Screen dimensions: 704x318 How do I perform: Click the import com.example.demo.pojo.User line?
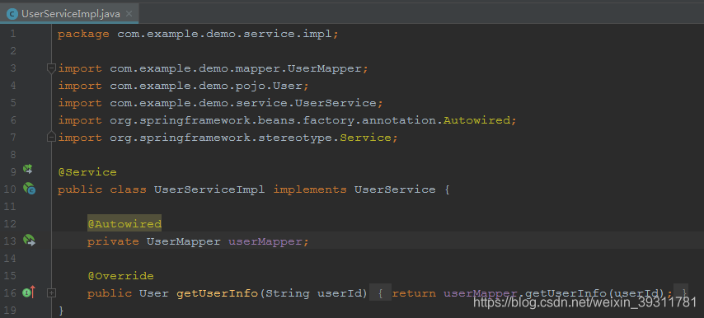184,86
